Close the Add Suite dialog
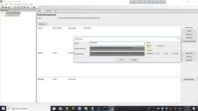Image resolution: width=198 pixels, height=111 pixels. pyautogui.click(x=179, y=39)
